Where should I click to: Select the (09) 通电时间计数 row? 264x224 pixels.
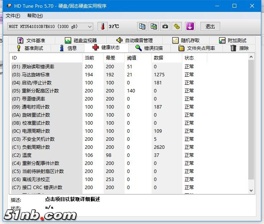[x=109, y=107]
